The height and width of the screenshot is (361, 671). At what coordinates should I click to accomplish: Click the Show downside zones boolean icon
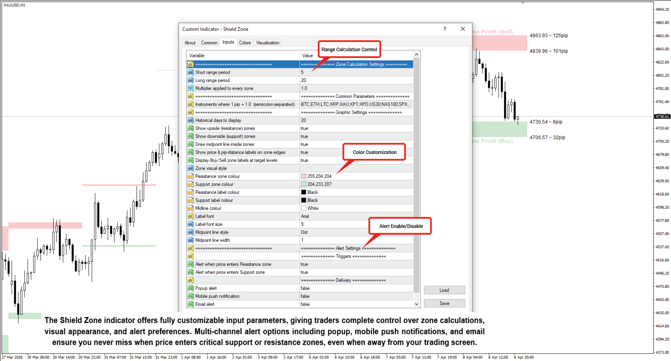click(x=191, y=136)
